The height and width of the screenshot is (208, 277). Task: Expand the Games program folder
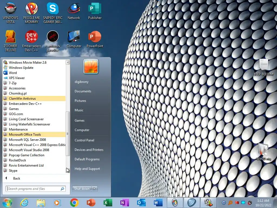click(34, 109)
